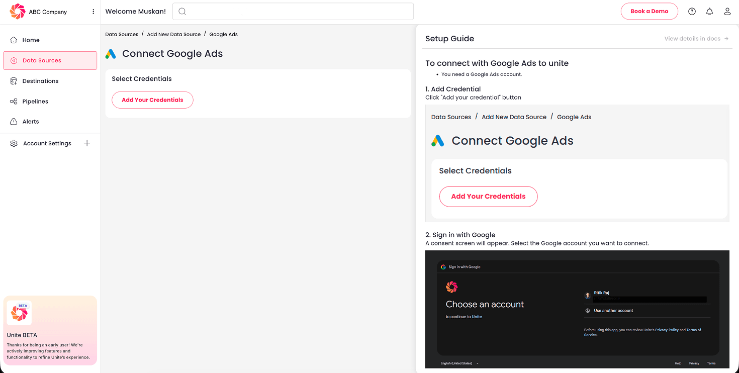Click the ABC Company logo icon
The width and height of the screenshot is (739, 373).
tap(17, 12)
